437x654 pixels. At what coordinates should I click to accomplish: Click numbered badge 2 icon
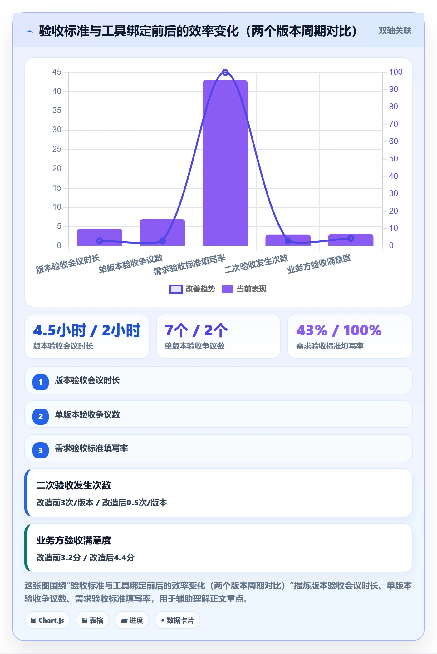41,416
